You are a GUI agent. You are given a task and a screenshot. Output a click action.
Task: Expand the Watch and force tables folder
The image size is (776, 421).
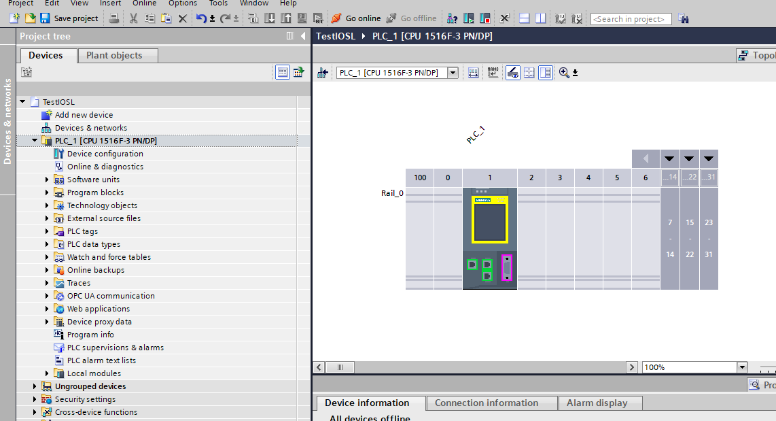pyautogui.click(x=47, y=256)
